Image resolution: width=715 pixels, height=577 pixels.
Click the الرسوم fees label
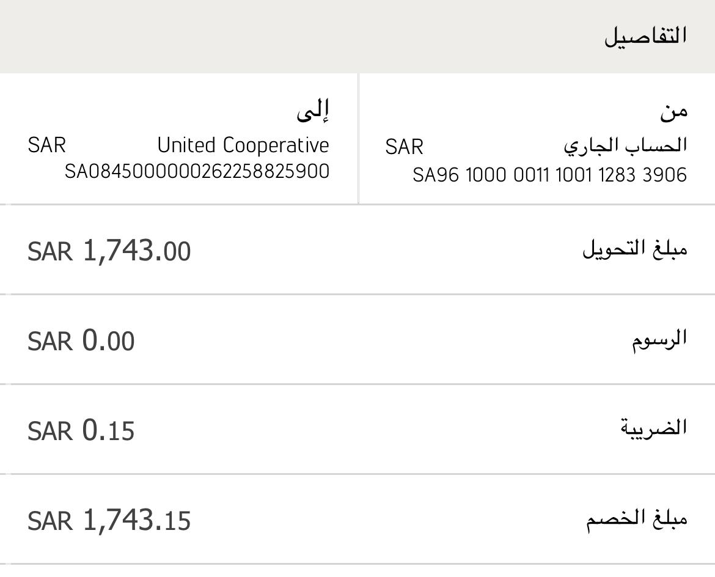point(659,339)
